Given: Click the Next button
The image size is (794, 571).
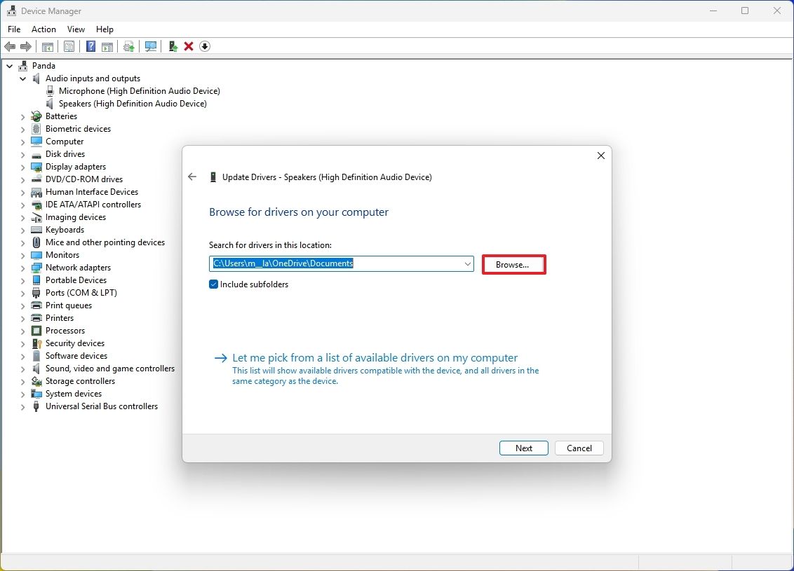Looking at the screenshot, I should pyautogui.click(x=523, y=448).
